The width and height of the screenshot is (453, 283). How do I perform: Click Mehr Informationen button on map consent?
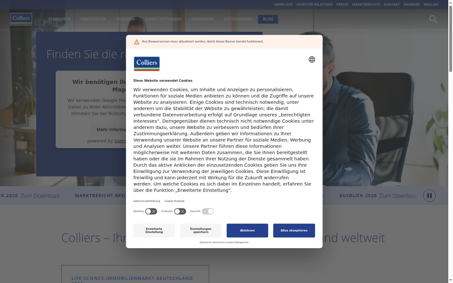click(109, 130)
